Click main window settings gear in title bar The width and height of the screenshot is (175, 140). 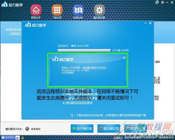coord(162,2)
